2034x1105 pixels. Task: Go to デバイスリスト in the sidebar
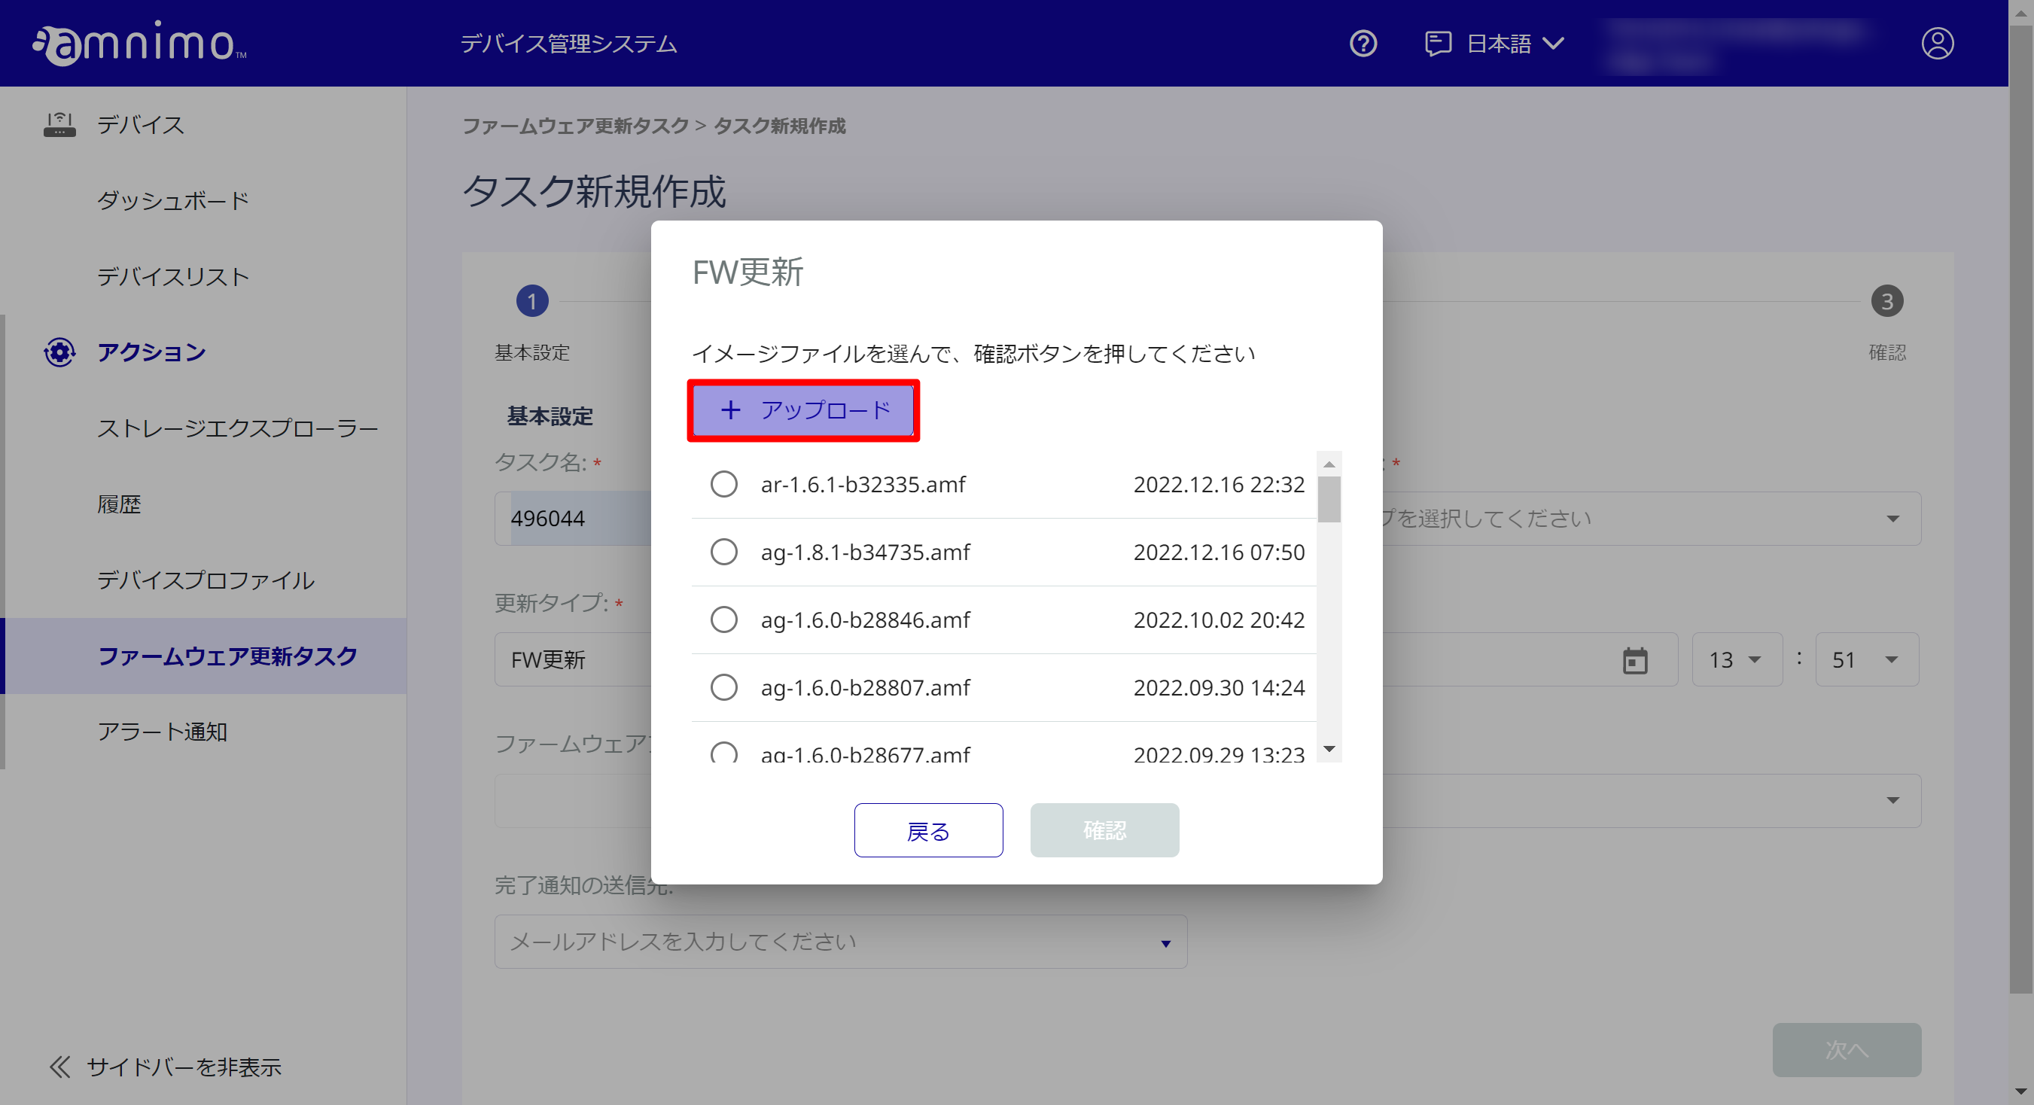click(x=175, y=276)
